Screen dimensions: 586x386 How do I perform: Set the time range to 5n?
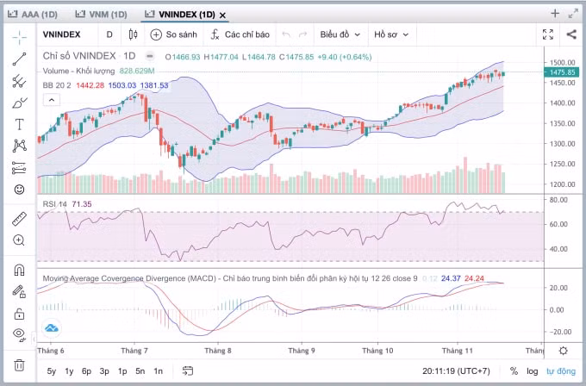(x=140, y=371)
